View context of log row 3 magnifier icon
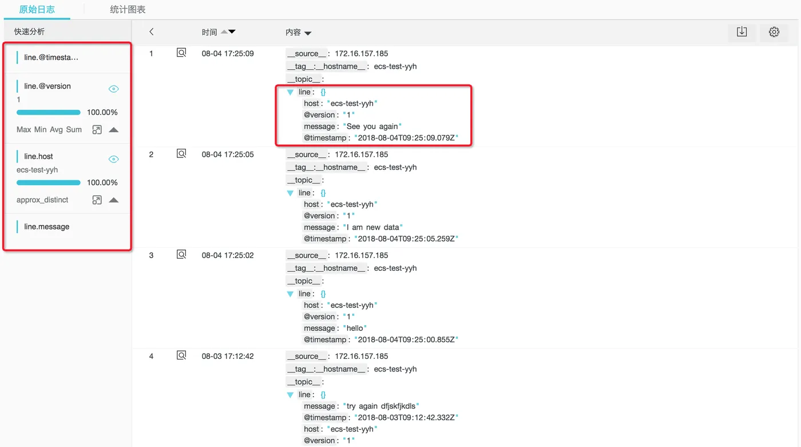 181,254
